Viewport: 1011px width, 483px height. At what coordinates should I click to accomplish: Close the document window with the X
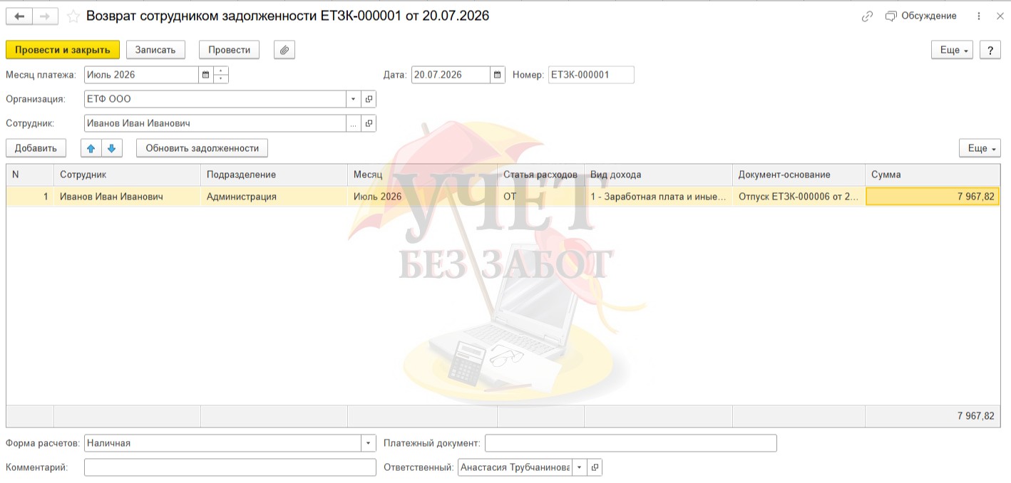[x=999, y=16]
